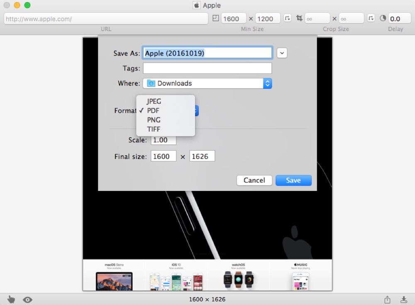Select the checked PDF format option
415x305 pixels.
[153, 111]
